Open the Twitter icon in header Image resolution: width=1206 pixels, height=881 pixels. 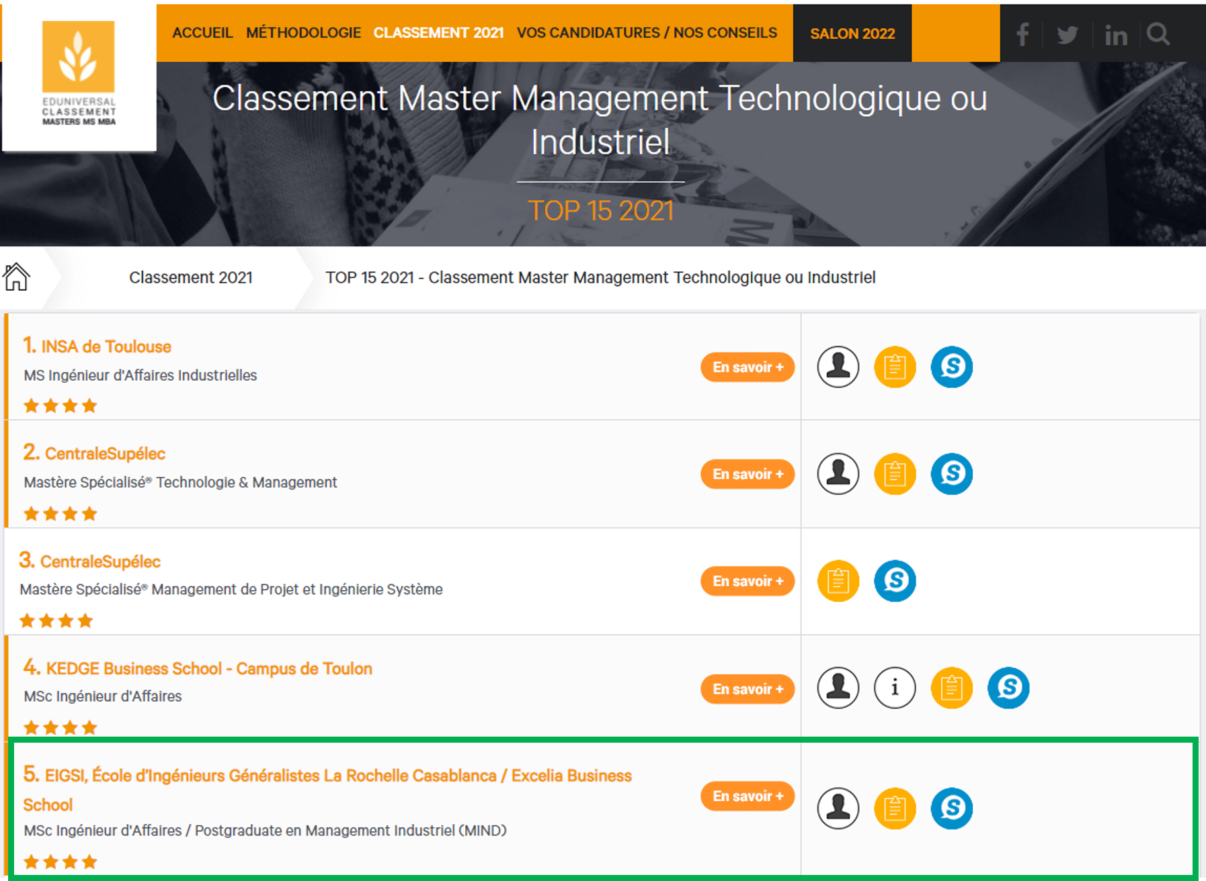pos(1068,34)
